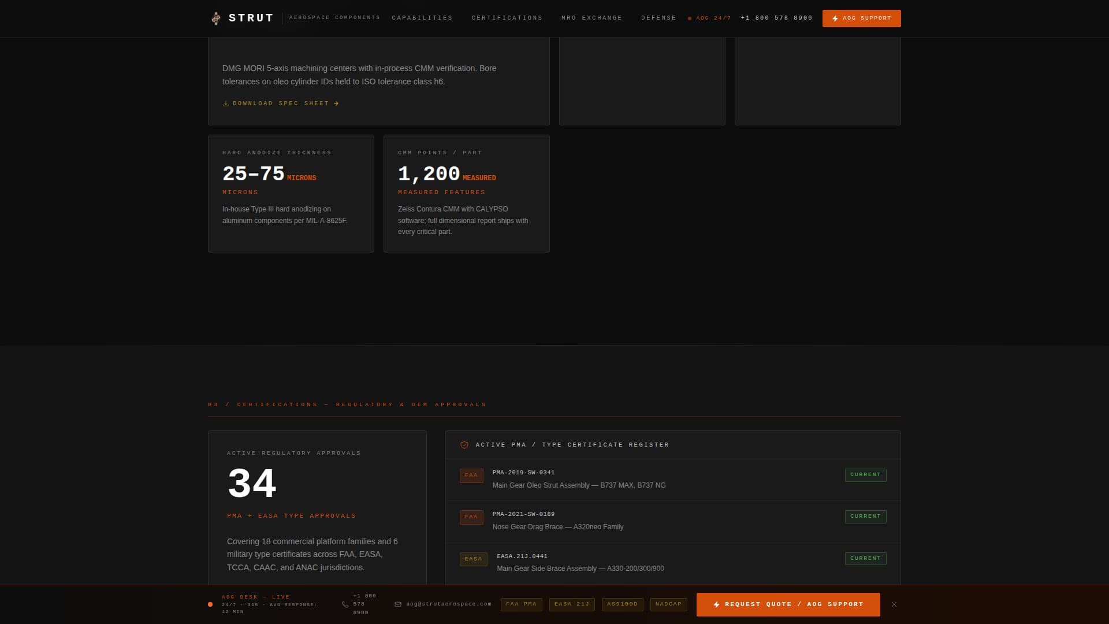
Task: Click the shield icon next to ACTIVE PMA register
Action: point(464,444)
